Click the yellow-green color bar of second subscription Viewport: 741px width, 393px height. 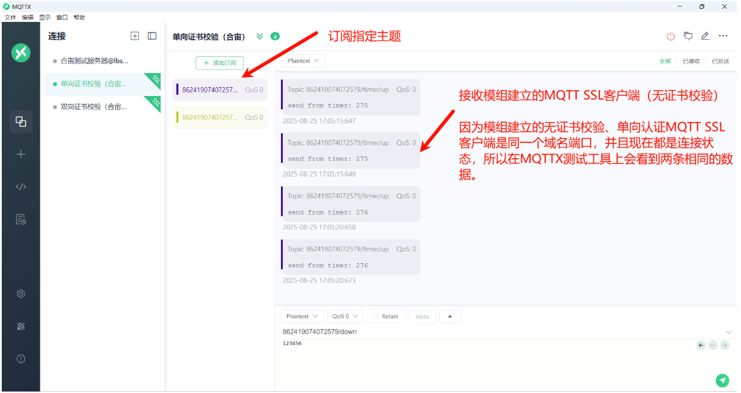click(x=177, y=117)
